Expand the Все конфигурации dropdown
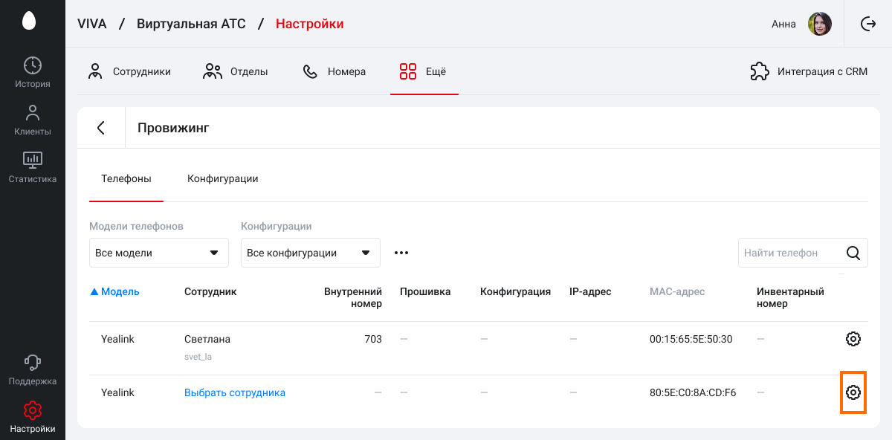Screen dimensions: 892x440 point(311,253)
